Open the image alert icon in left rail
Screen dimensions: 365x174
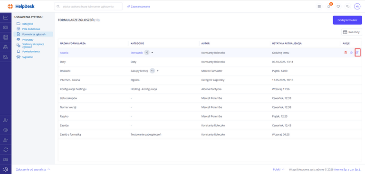(x=6, y=57)
